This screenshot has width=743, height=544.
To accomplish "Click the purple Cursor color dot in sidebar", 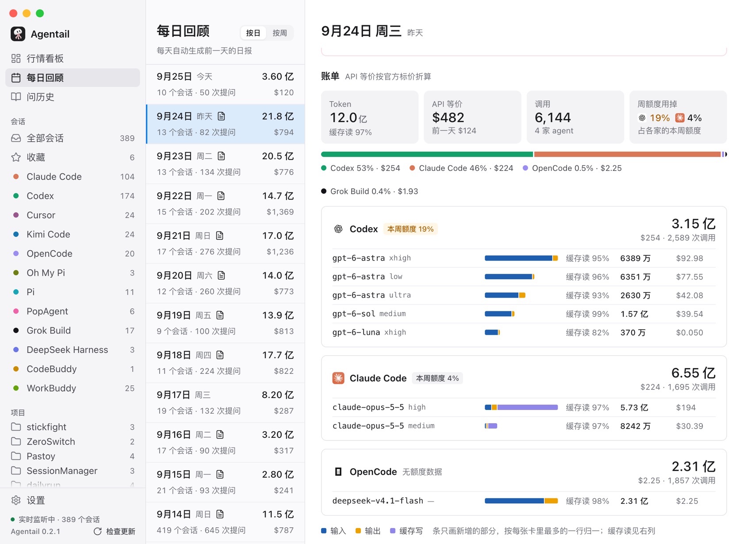I will [x=16, y=215].
